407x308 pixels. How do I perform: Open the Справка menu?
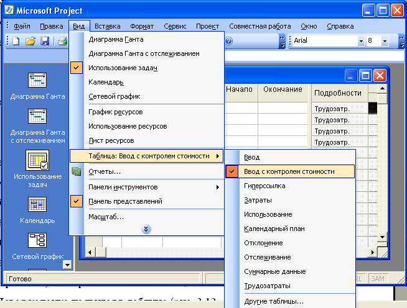click(340, 27)
